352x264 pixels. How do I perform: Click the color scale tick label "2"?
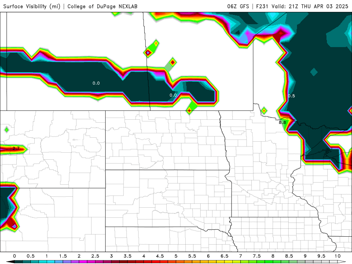point(79,256)
